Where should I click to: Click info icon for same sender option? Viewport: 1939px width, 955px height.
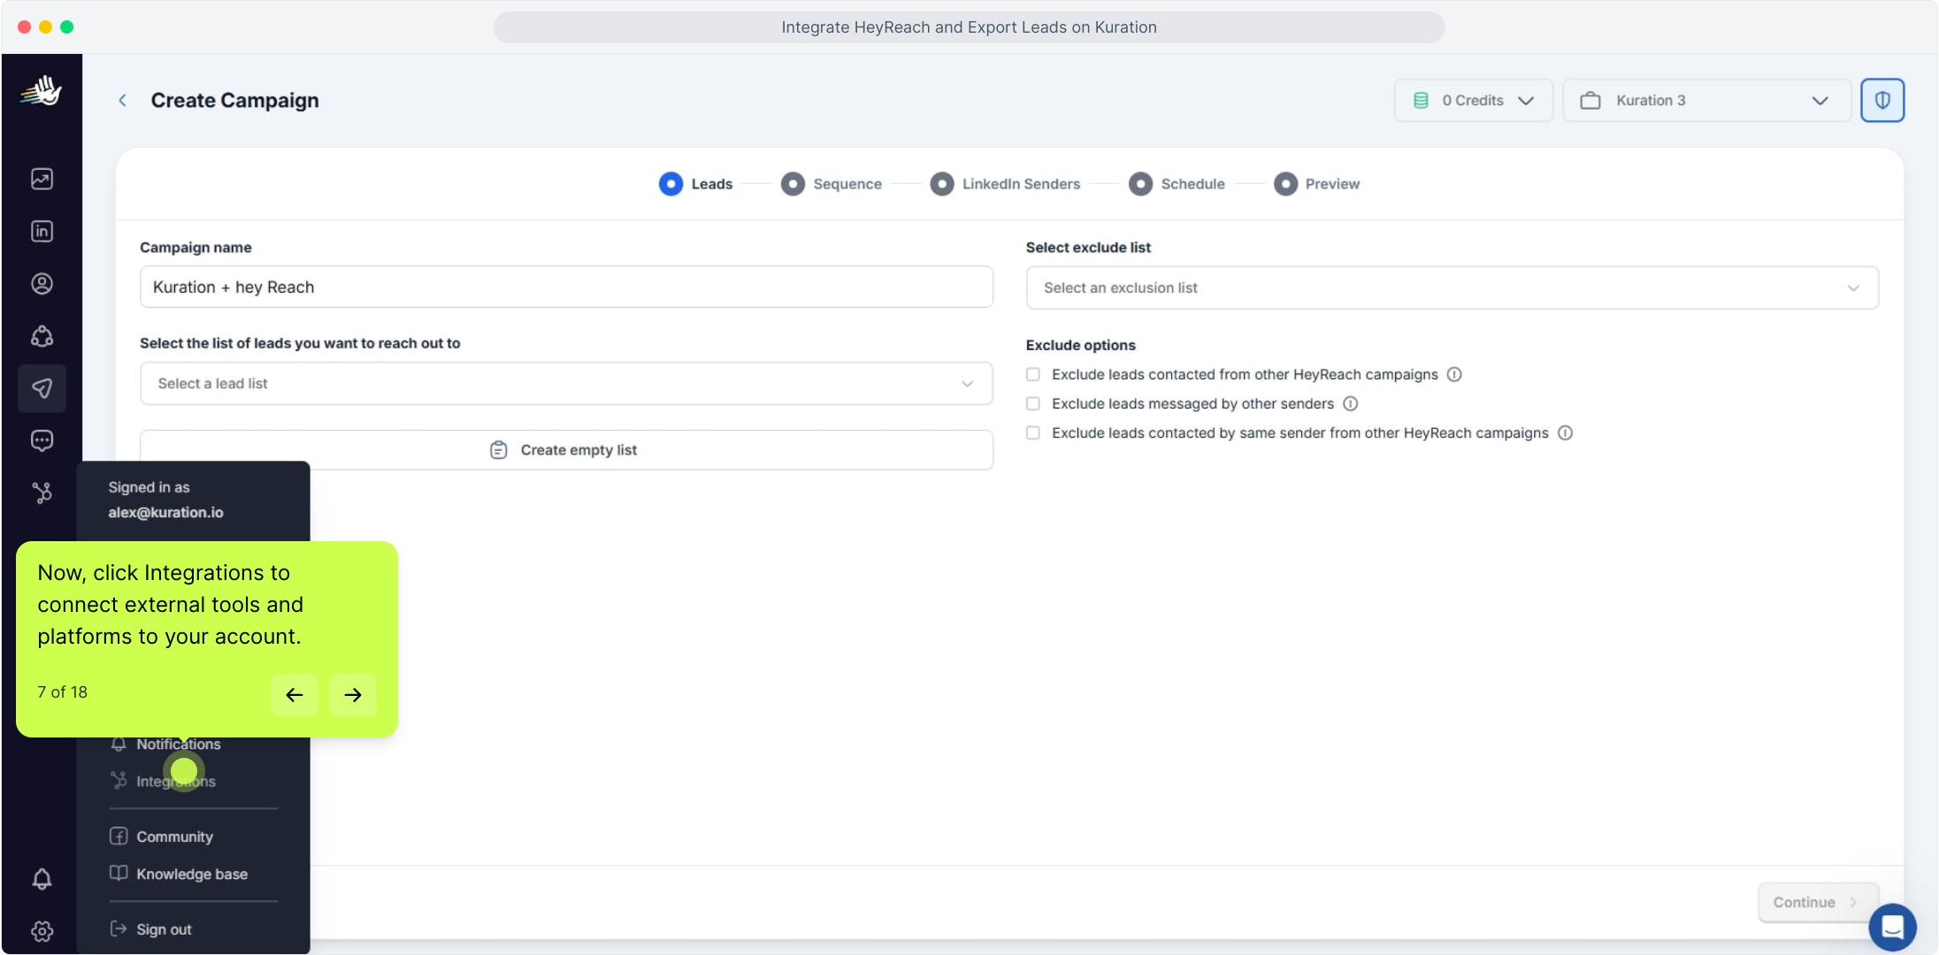[1565, 432]
